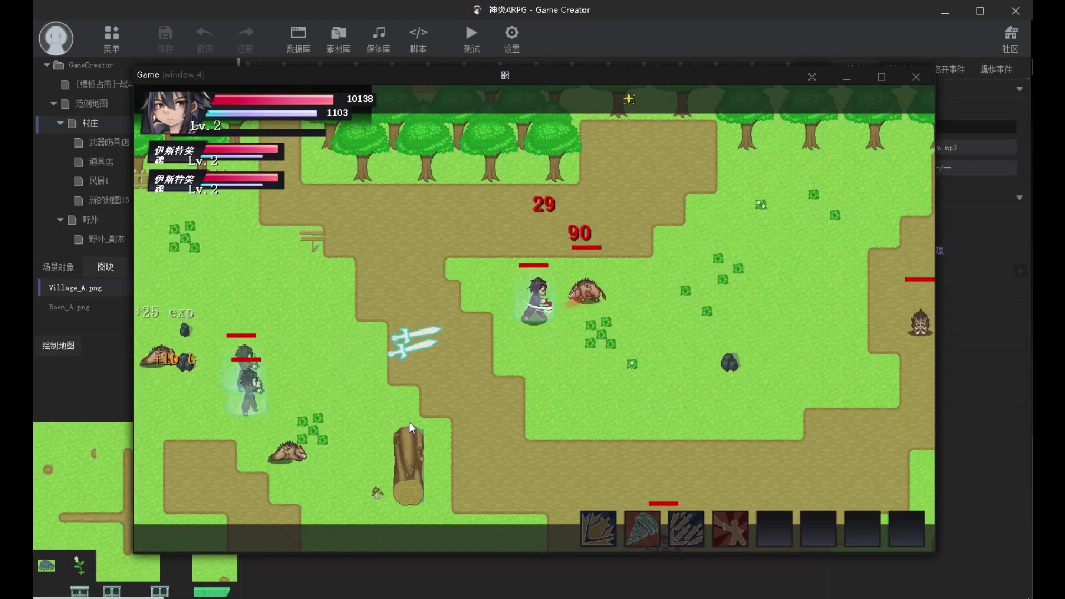Close the Game [window_4] window
The height and width of the screenshot is (599, 1065).
point(916,77)
